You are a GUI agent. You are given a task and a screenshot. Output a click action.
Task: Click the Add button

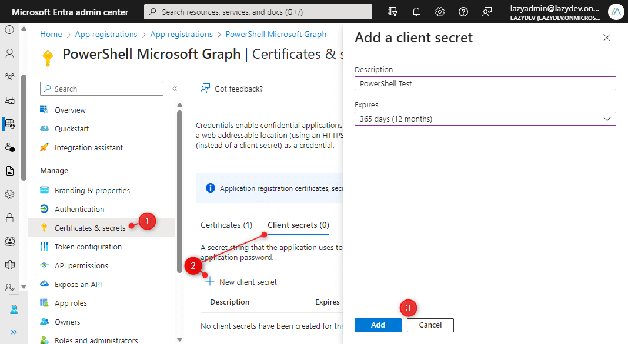click(378, 325)
